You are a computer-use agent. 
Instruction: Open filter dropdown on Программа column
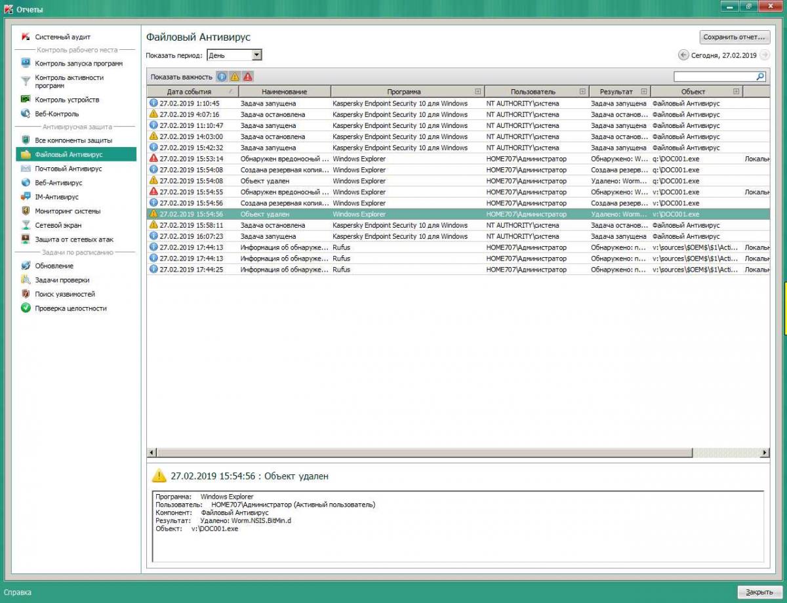click(477, 92)
